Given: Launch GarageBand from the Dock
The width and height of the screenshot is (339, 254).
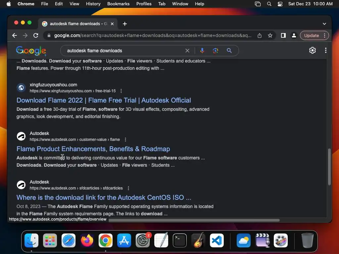Looking at the screenshot, I should (x=198, y=240).
